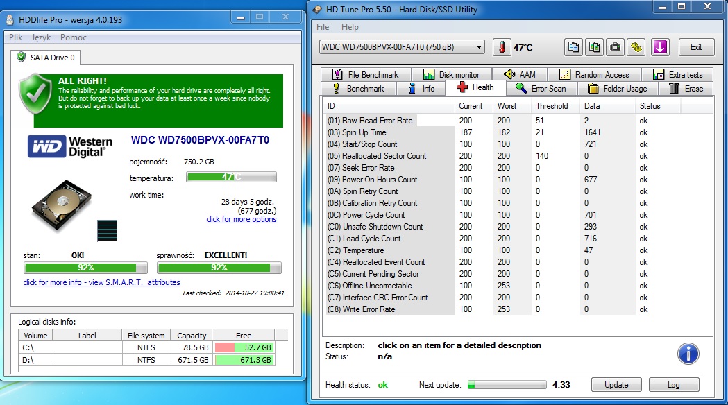Viewport: 728px width, 405px height.
Task: Click the thermometer temperature icon in HD Tune
Action: [502, 47]
